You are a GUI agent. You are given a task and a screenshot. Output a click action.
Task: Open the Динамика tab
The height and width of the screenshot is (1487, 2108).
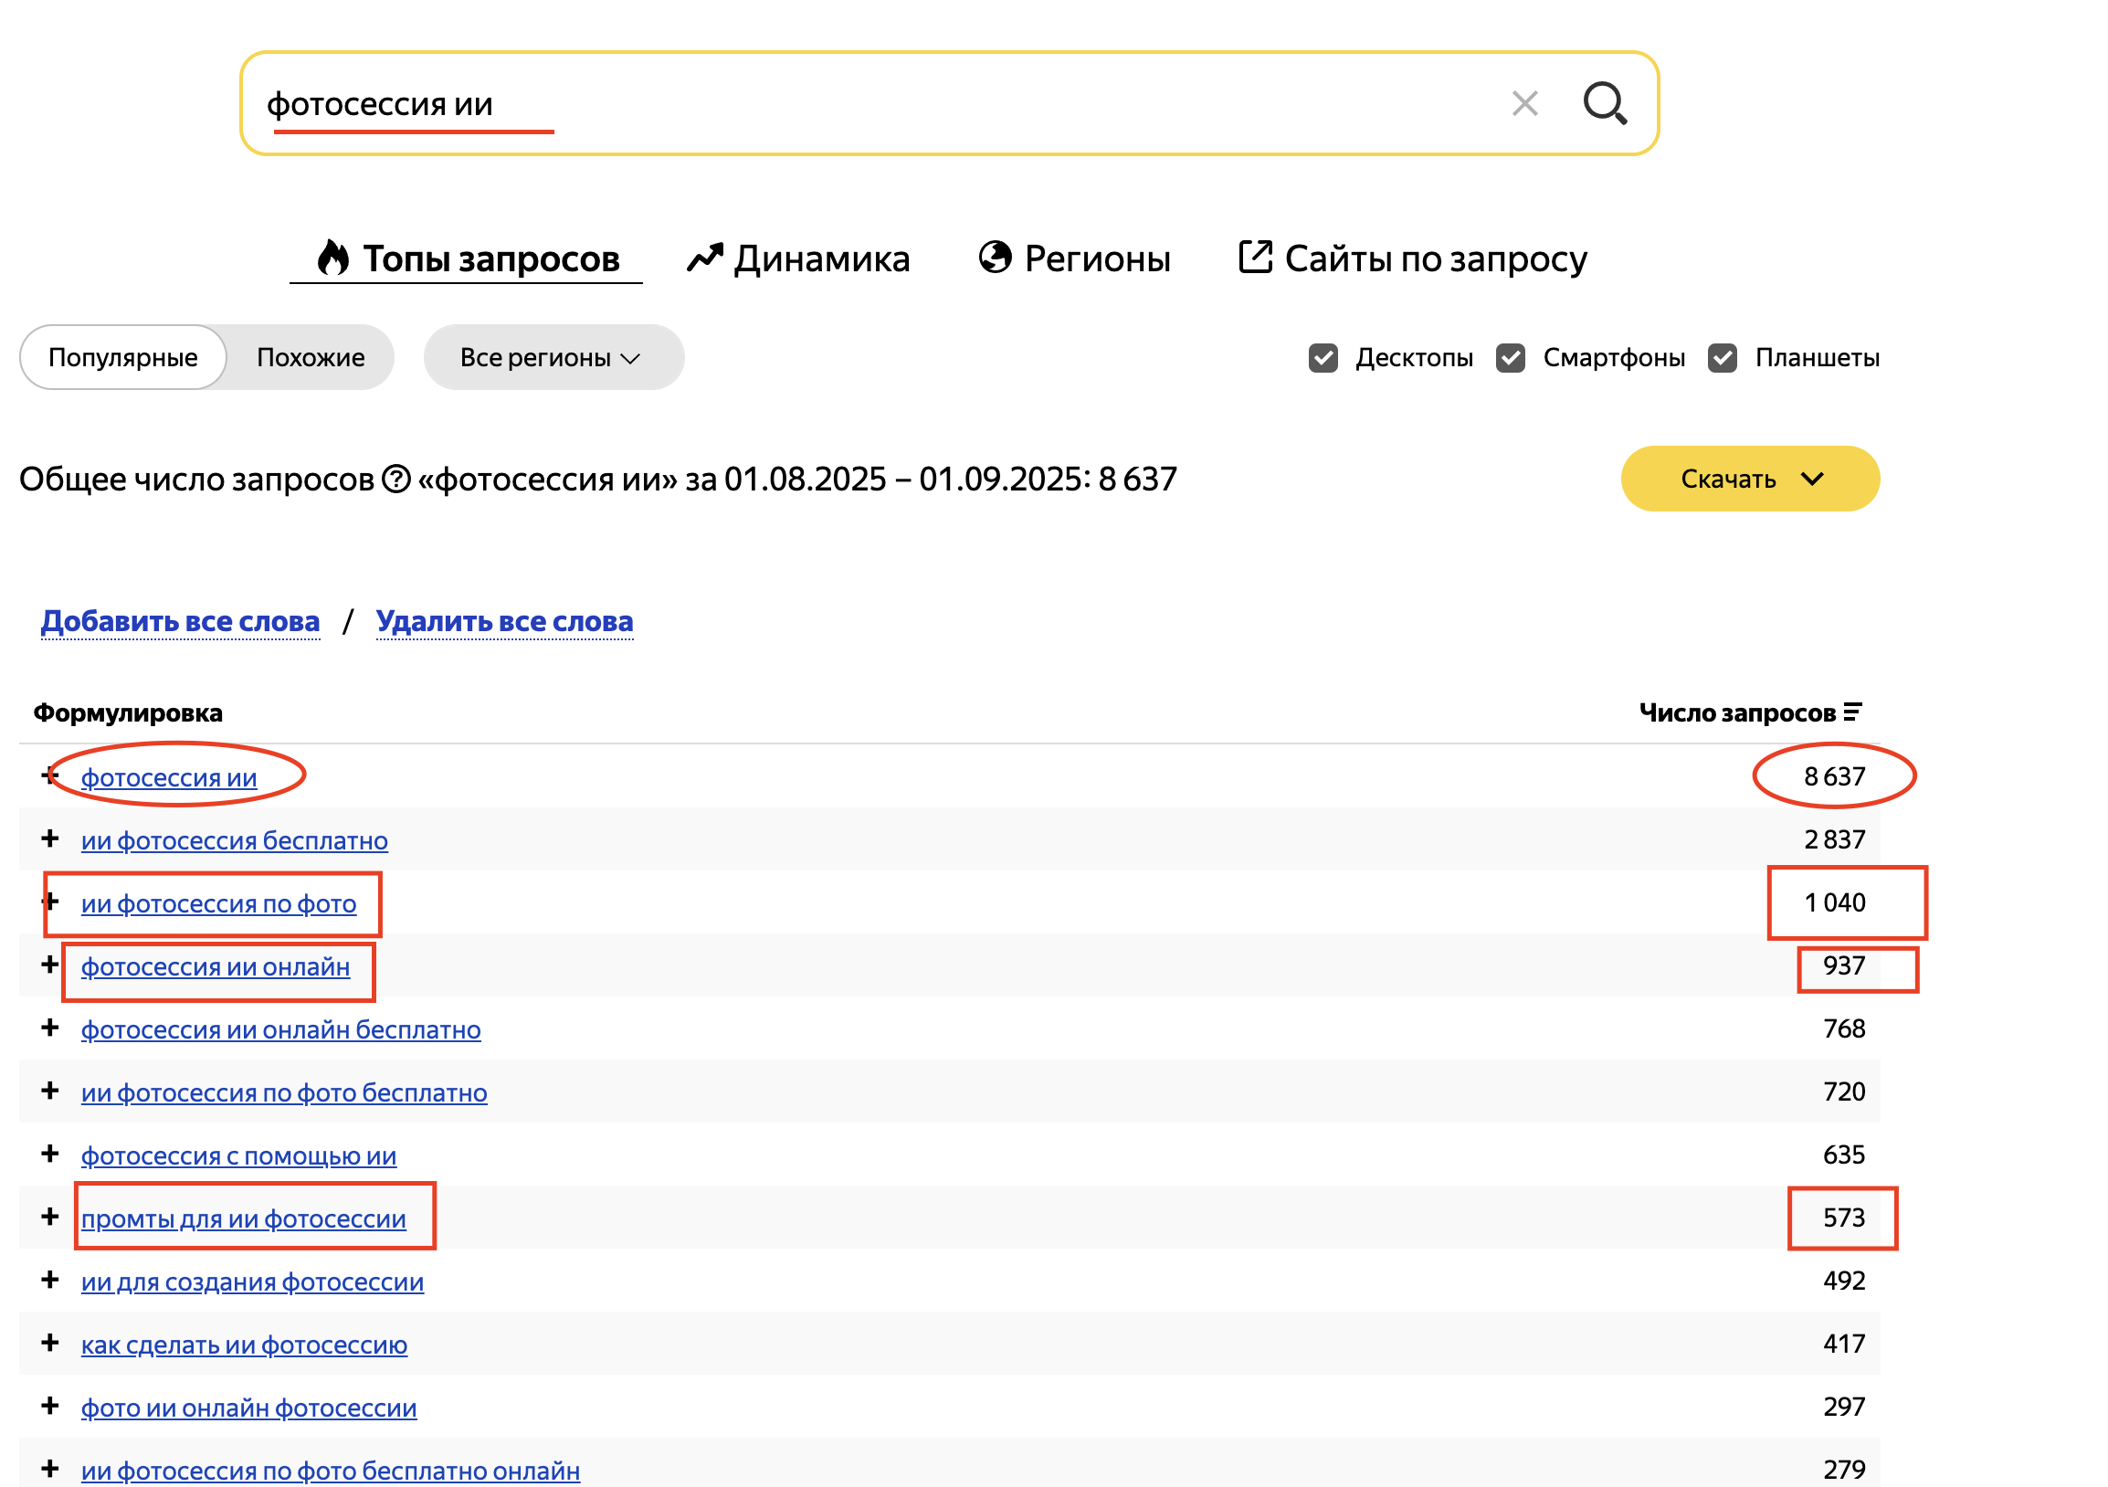coord(798,258)
